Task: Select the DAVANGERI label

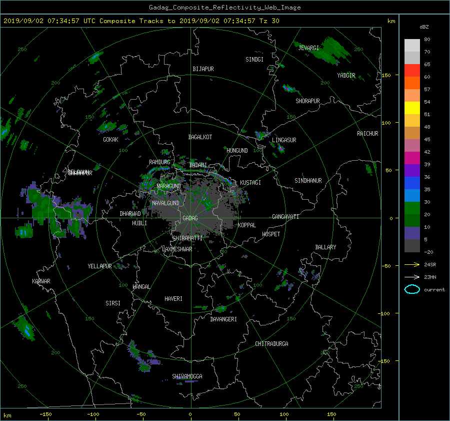Action: coord(223,319)
